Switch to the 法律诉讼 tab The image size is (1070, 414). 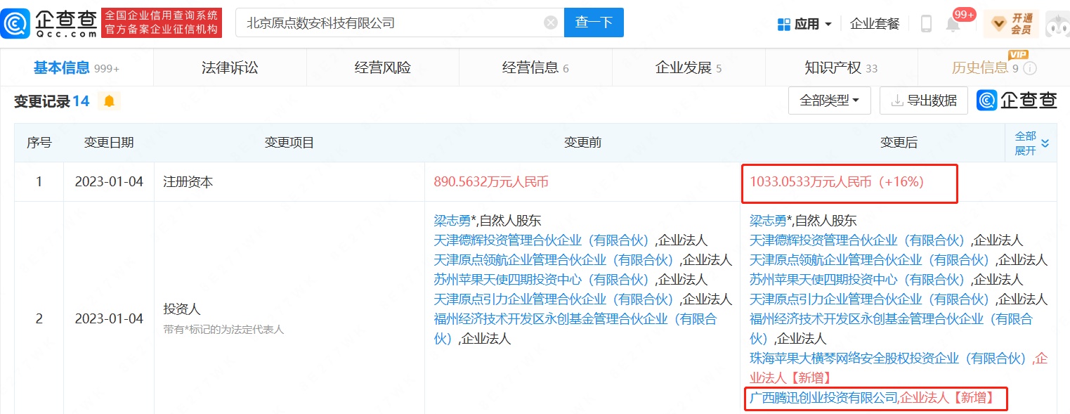click(x=230, y=68)
